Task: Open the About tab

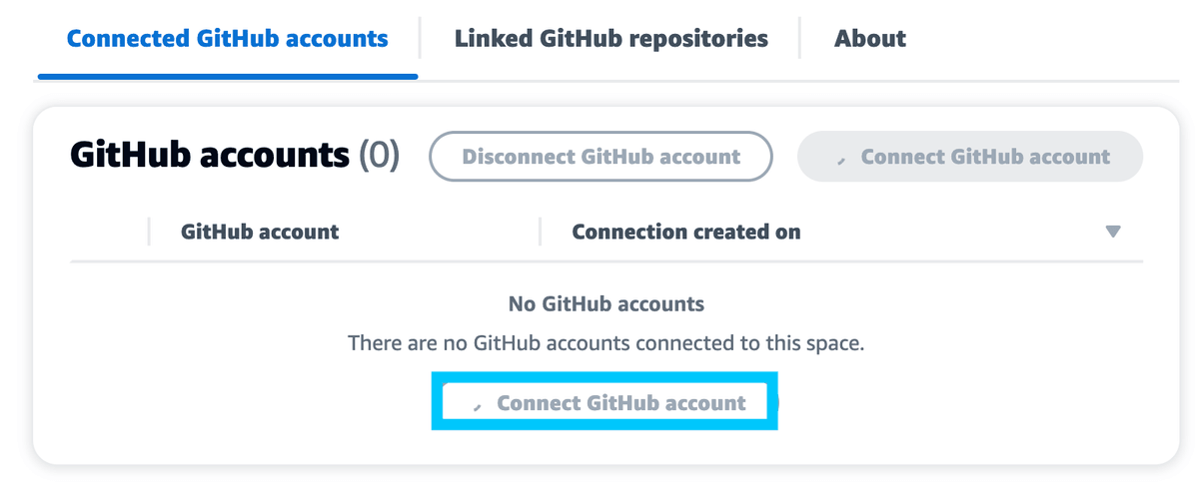Action: pos(869,39)
